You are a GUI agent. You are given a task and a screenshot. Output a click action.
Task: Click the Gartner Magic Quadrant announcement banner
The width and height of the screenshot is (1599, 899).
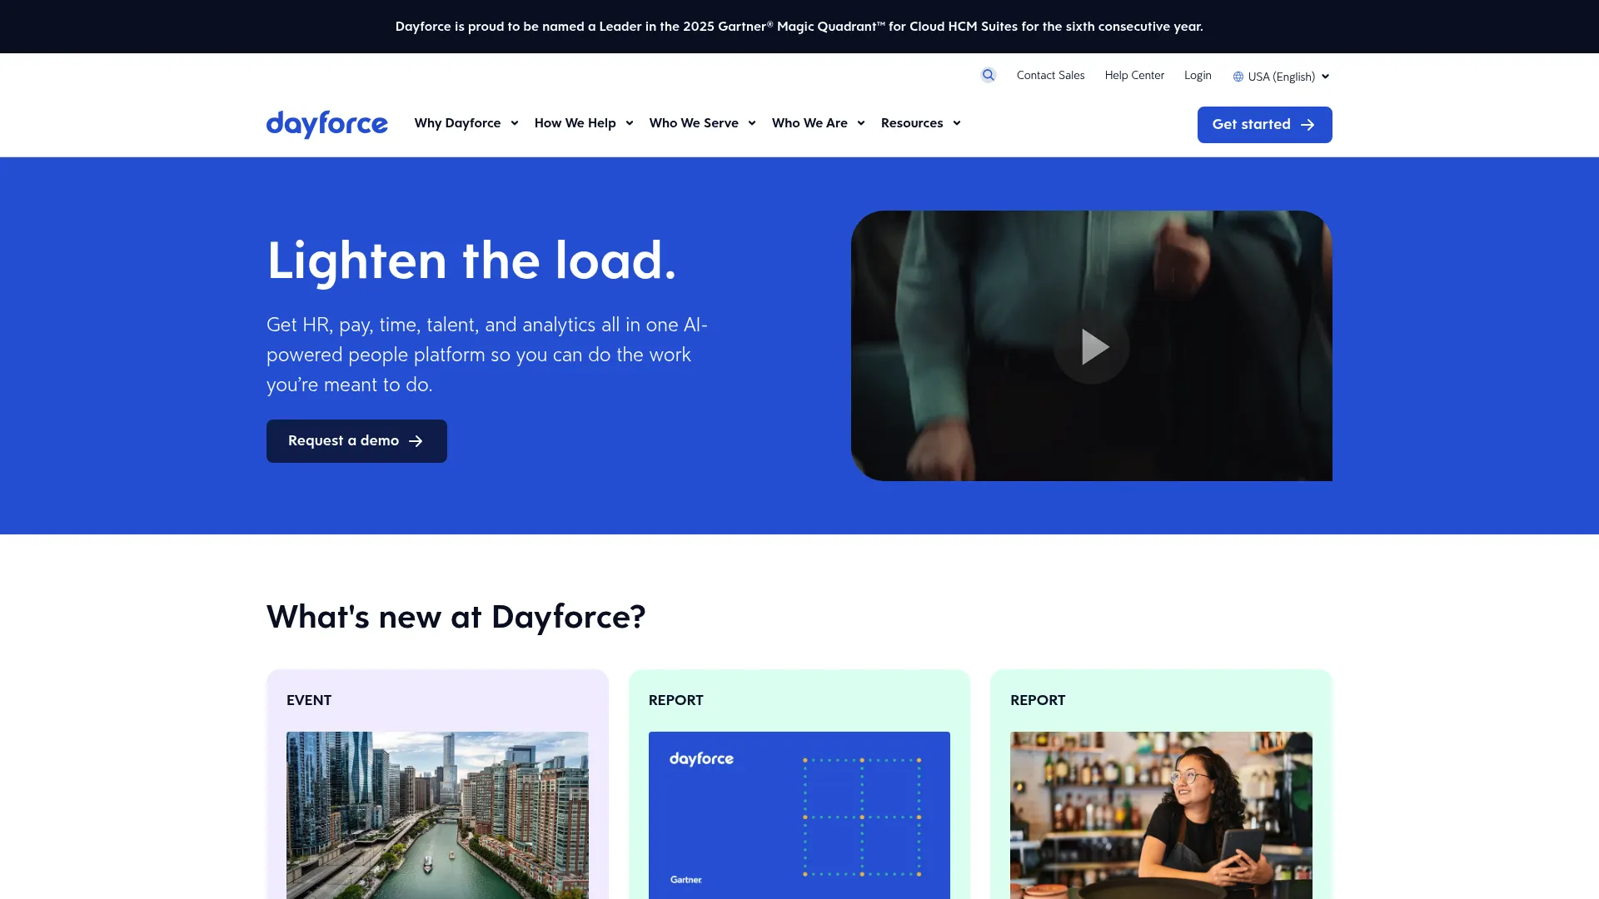coord(799,27)
